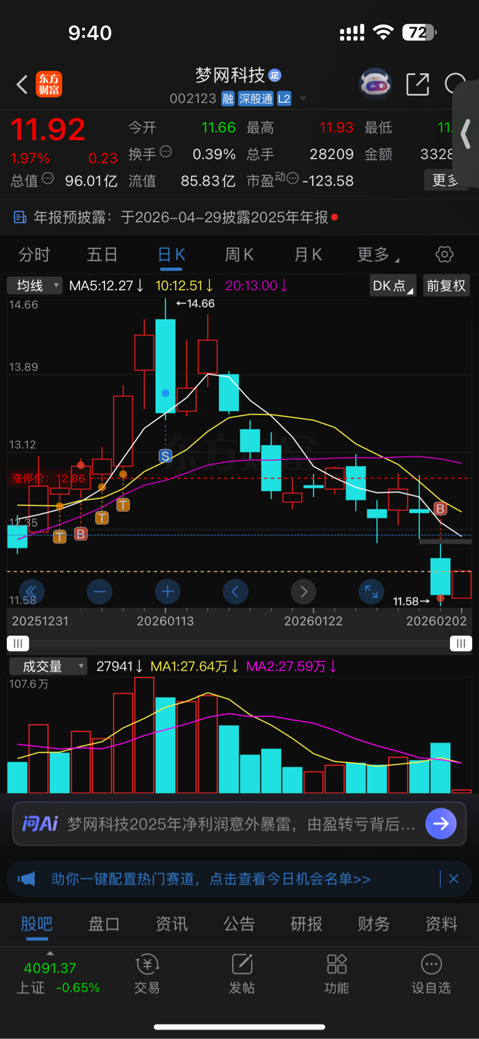
Task: Tap the 市盈 info icon
Action: pyautogui.click(x=292, y=179)
